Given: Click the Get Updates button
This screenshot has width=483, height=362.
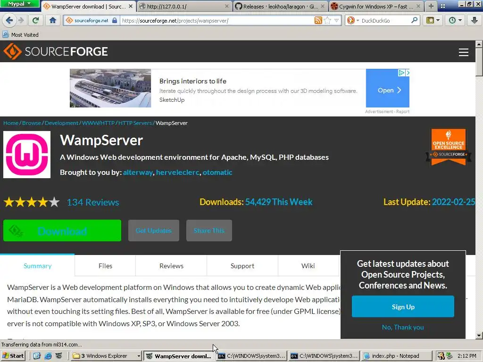Looking at the screenshot, I should tap(154, 230).
